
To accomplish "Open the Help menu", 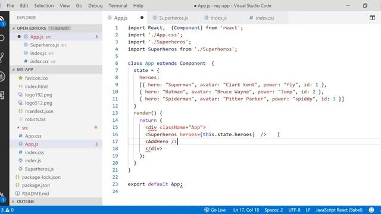I will [138, 5].
